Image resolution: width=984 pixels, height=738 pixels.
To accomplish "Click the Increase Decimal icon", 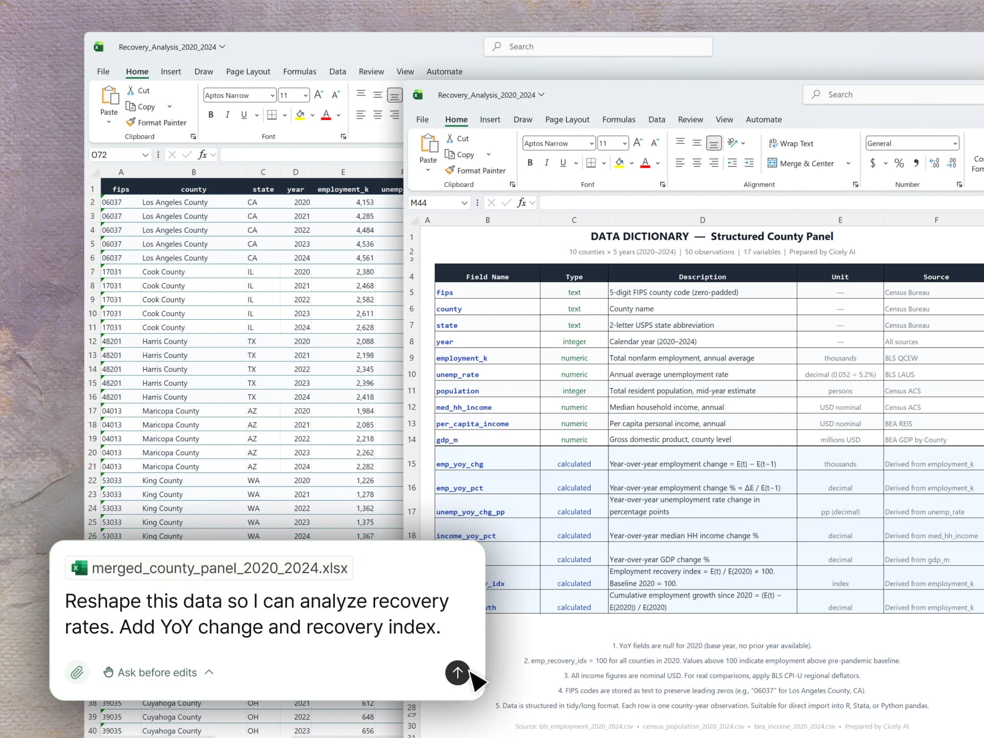I will [x=935, y=163].
